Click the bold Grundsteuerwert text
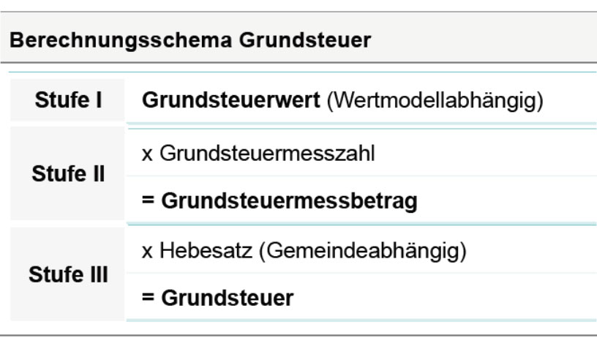Screen dimensions: 597x338 pos(230,100)
